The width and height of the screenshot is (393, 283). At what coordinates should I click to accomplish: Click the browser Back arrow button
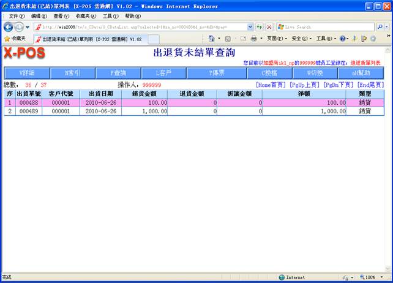8,27
